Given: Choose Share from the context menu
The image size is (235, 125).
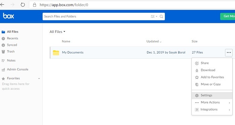Looking at the screenshot, I should (212, 63).
